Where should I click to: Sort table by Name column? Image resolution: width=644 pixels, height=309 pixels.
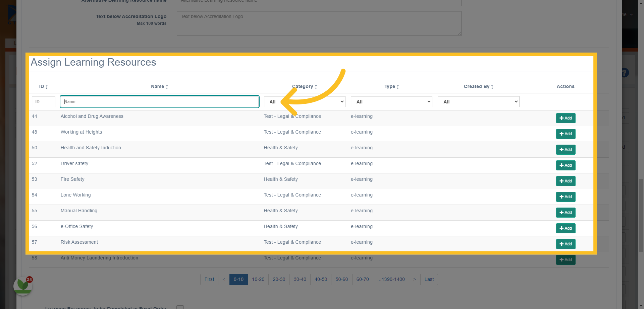pyautogui.click(x=160, y=86)
